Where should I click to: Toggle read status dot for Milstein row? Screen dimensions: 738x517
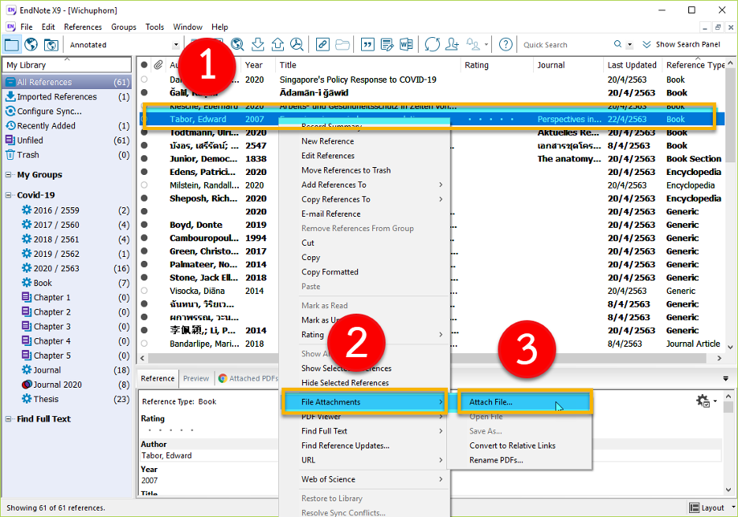point(143,185)
